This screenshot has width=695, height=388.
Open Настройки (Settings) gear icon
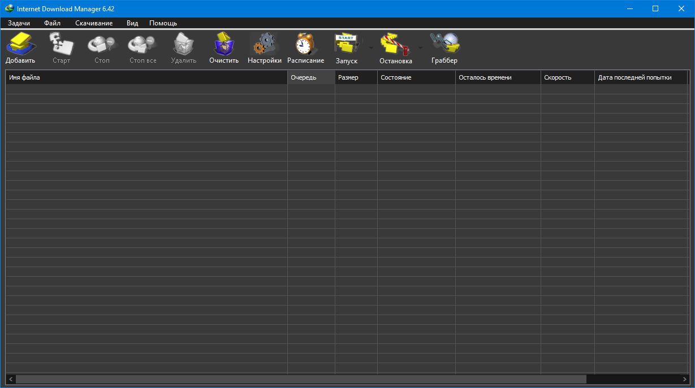pos(264,44)
